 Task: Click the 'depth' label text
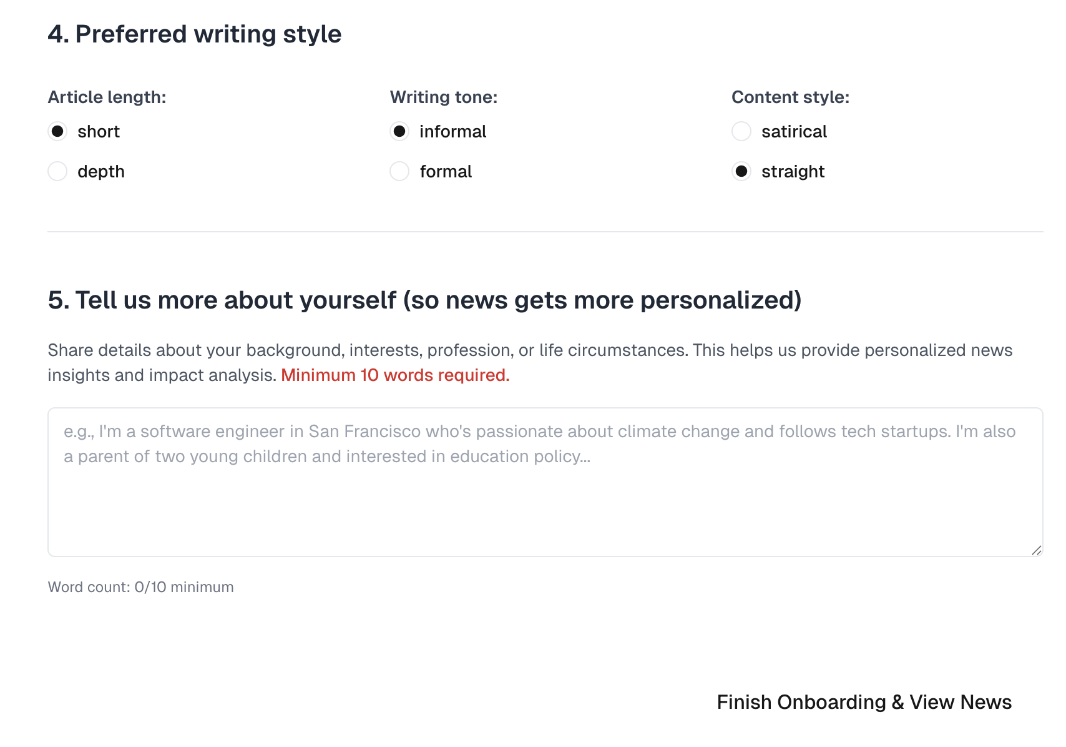pos(101,172)
